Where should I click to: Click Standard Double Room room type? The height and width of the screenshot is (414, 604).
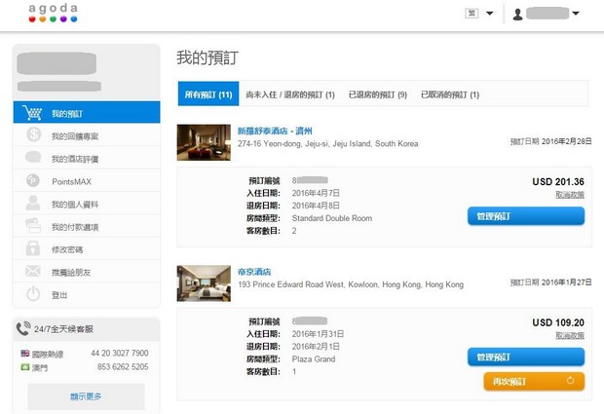332,218
